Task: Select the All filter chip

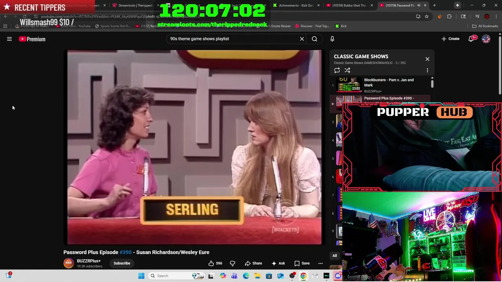Action: [x=335, y=256]
